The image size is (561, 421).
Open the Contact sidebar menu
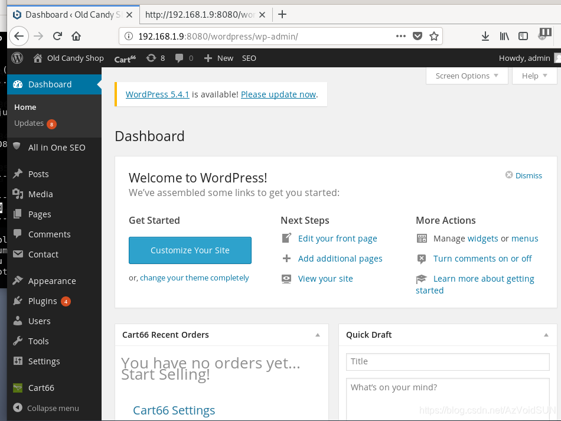54,254
